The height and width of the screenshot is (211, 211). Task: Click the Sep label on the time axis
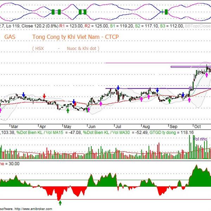pos(173,127)
